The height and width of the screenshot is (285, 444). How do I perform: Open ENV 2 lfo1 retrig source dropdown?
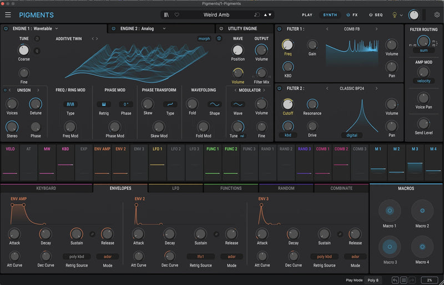(x=200, y=257)
